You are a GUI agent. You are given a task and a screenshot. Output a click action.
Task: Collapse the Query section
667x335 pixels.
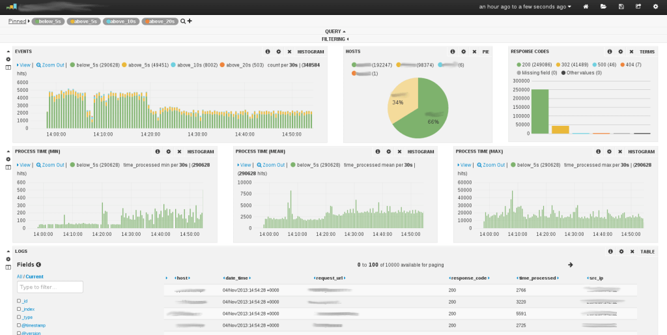click(335, 31)
